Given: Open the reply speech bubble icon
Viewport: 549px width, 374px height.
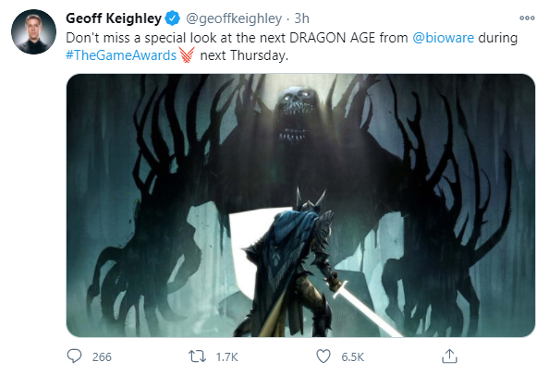Looking at the screenshot, I should pyautogui.click(x=74, y=356).
